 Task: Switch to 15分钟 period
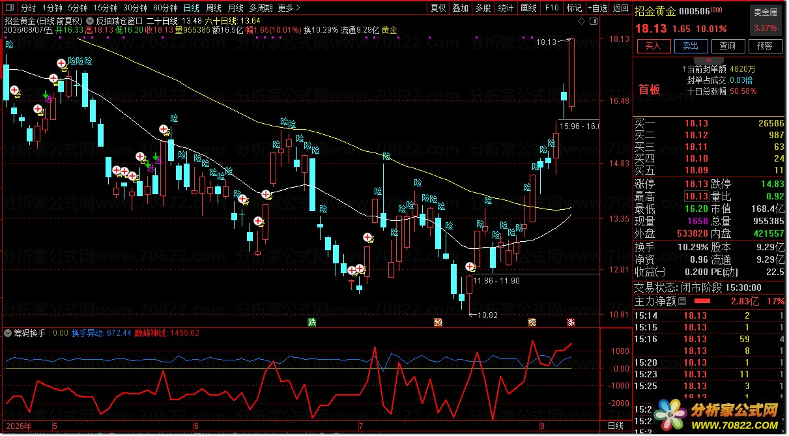click(106, 8)
